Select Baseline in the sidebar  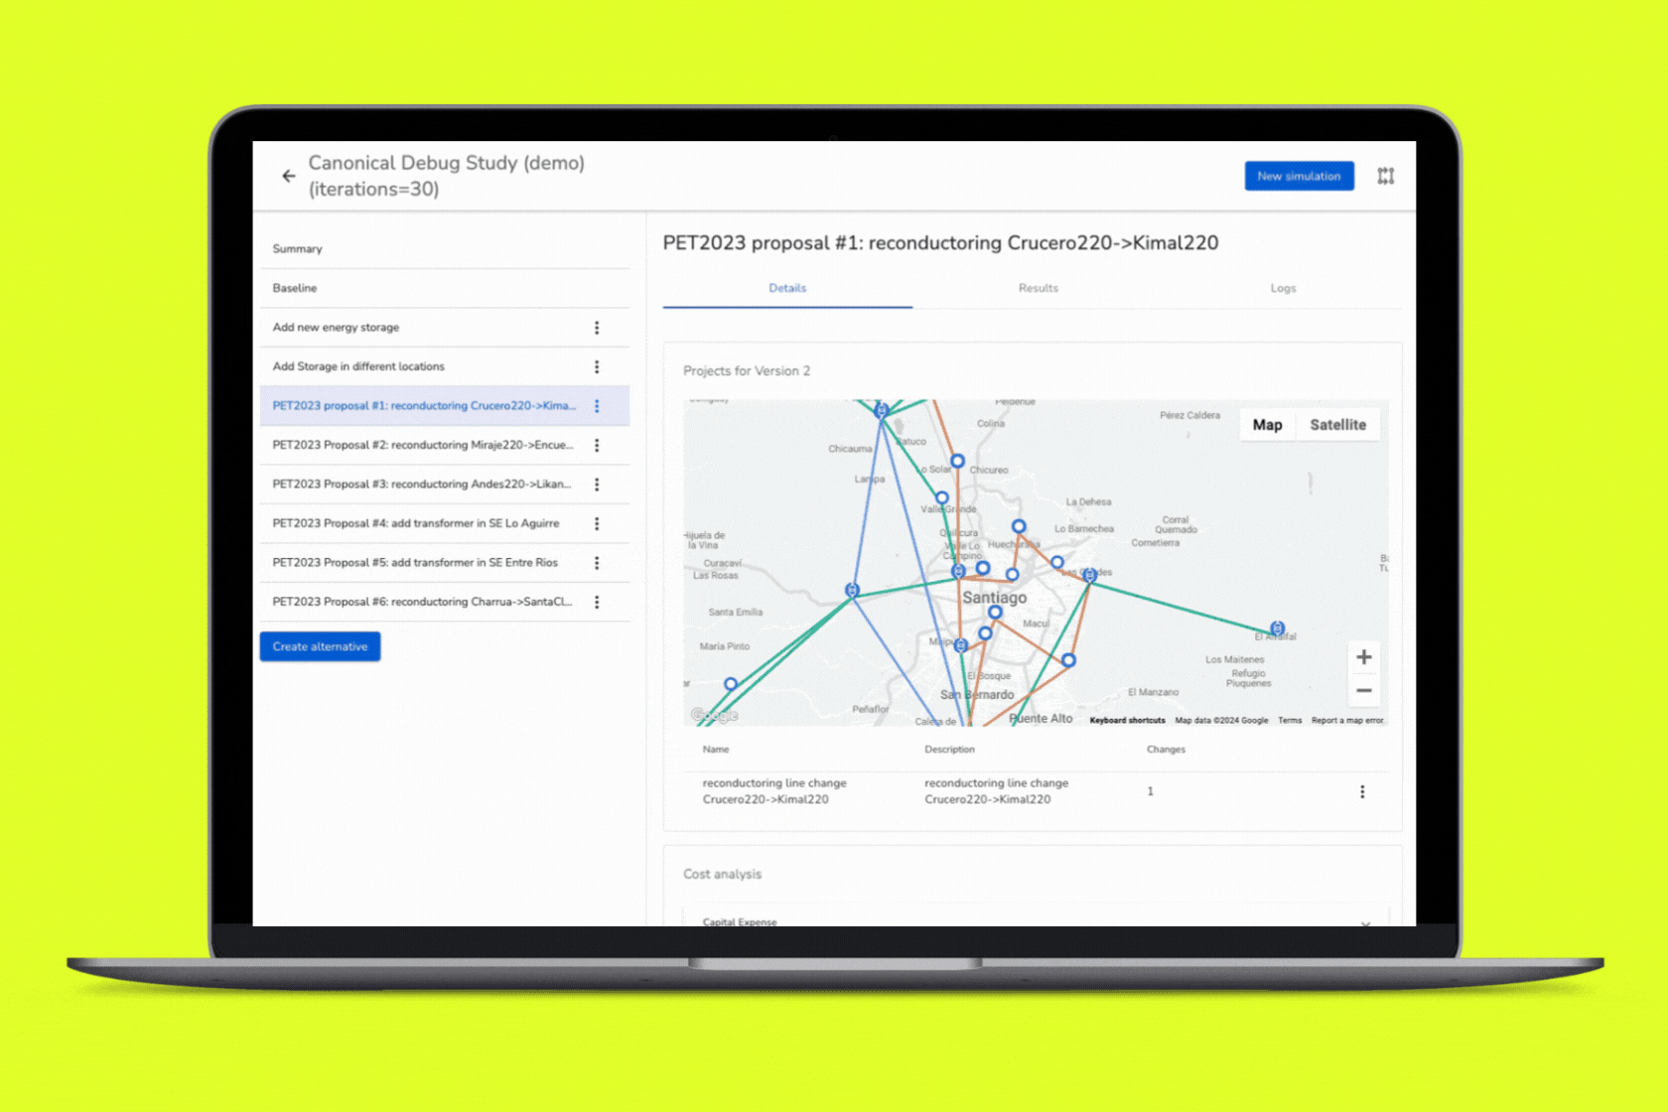295,288
